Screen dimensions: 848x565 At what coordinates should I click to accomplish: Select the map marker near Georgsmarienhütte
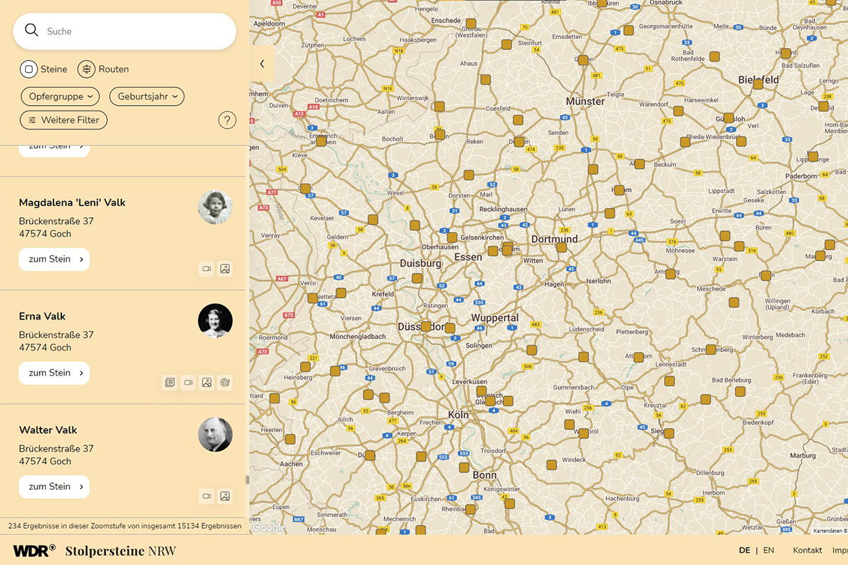pos(628,30)
